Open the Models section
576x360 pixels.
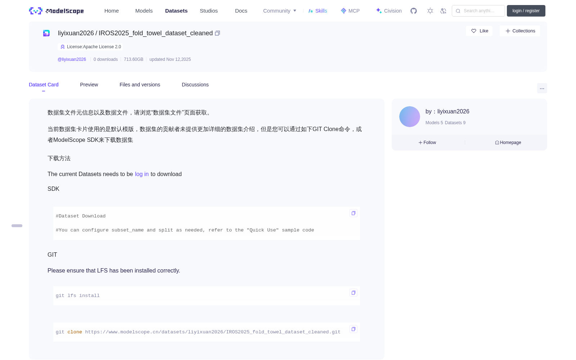tap(144, 11)
